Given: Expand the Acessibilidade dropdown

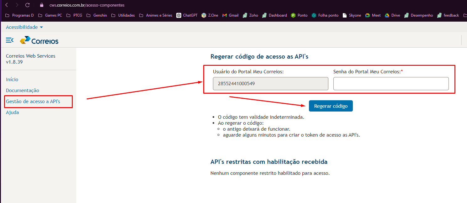Looking at the screenshot, I should 24,27.
